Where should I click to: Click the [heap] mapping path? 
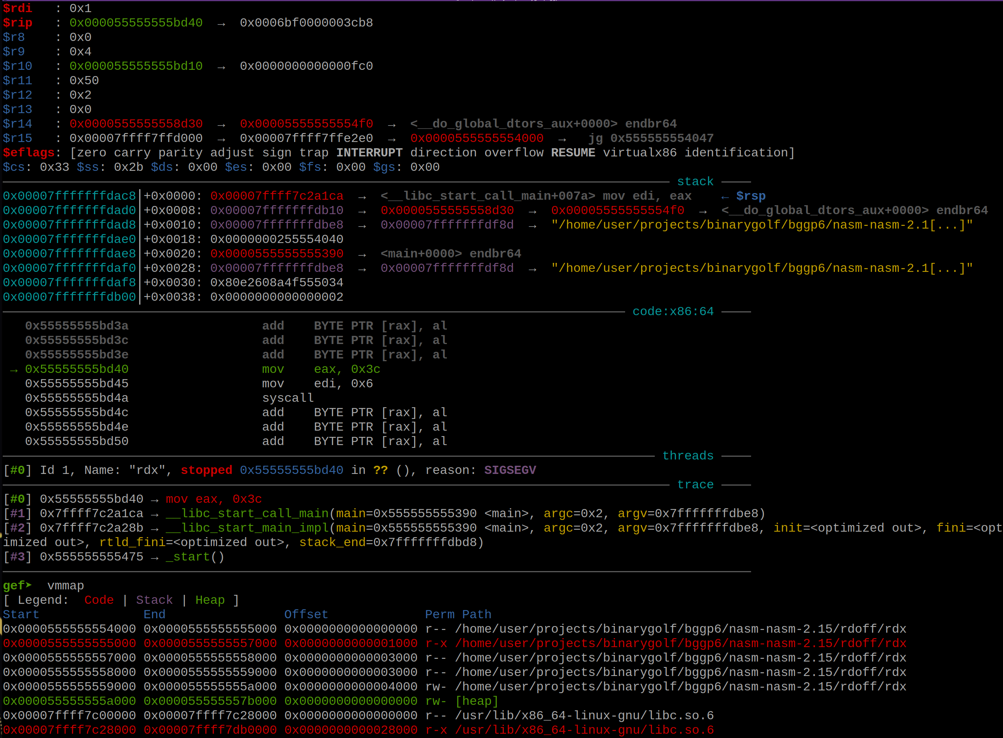click(x=476, y=701)
